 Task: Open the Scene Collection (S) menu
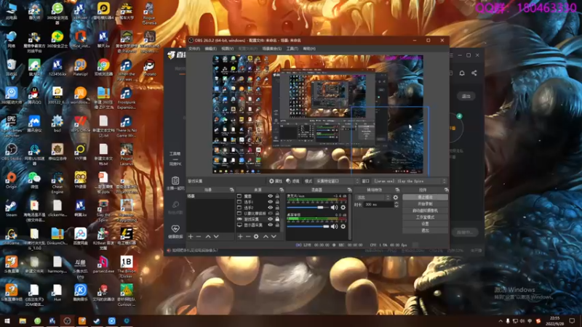point(272,49)
